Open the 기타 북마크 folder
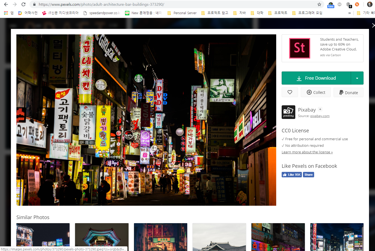The width and height of the screenshot is (375, 251). (x=366, y=13)
